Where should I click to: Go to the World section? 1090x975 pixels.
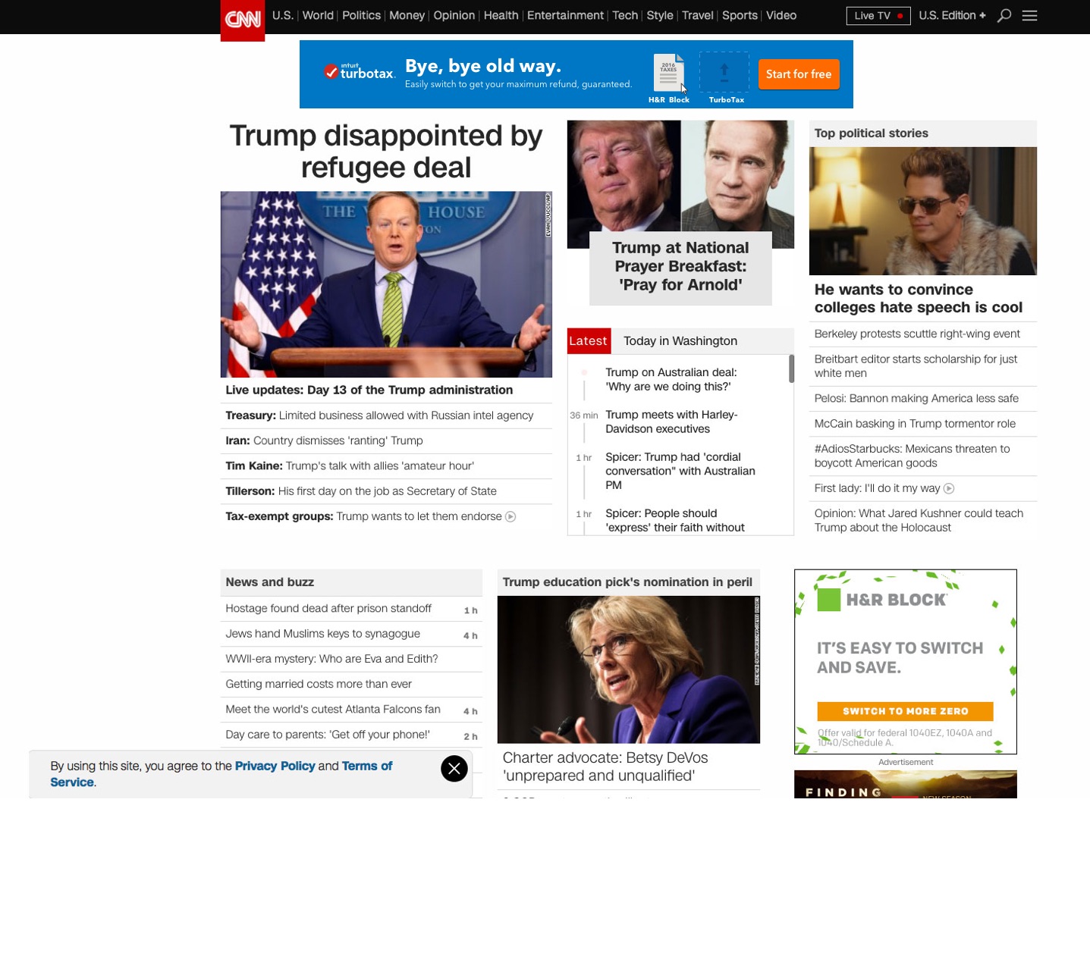click(318, 16)
